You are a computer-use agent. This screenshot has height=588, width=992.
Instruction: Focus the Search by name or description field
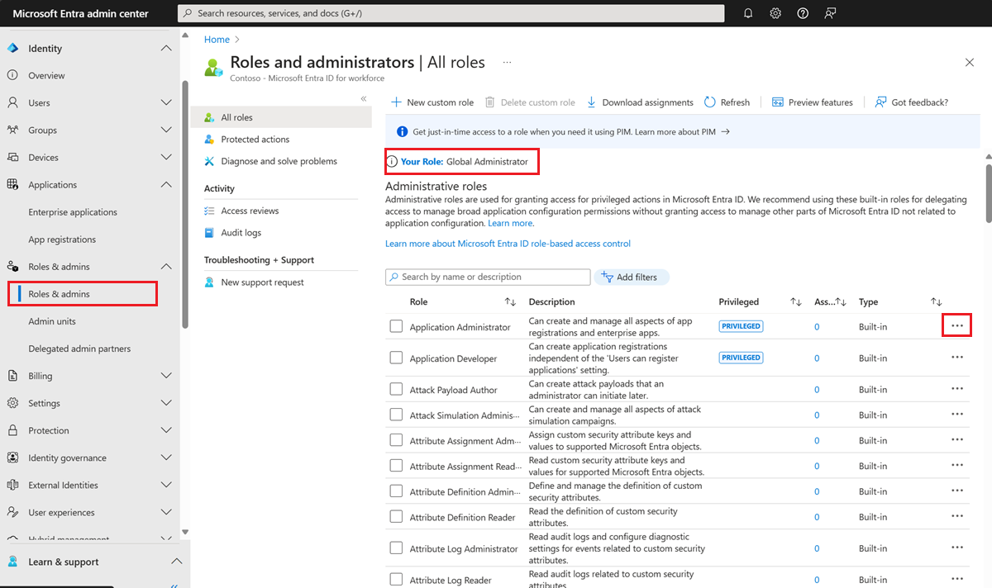(488, 277)
